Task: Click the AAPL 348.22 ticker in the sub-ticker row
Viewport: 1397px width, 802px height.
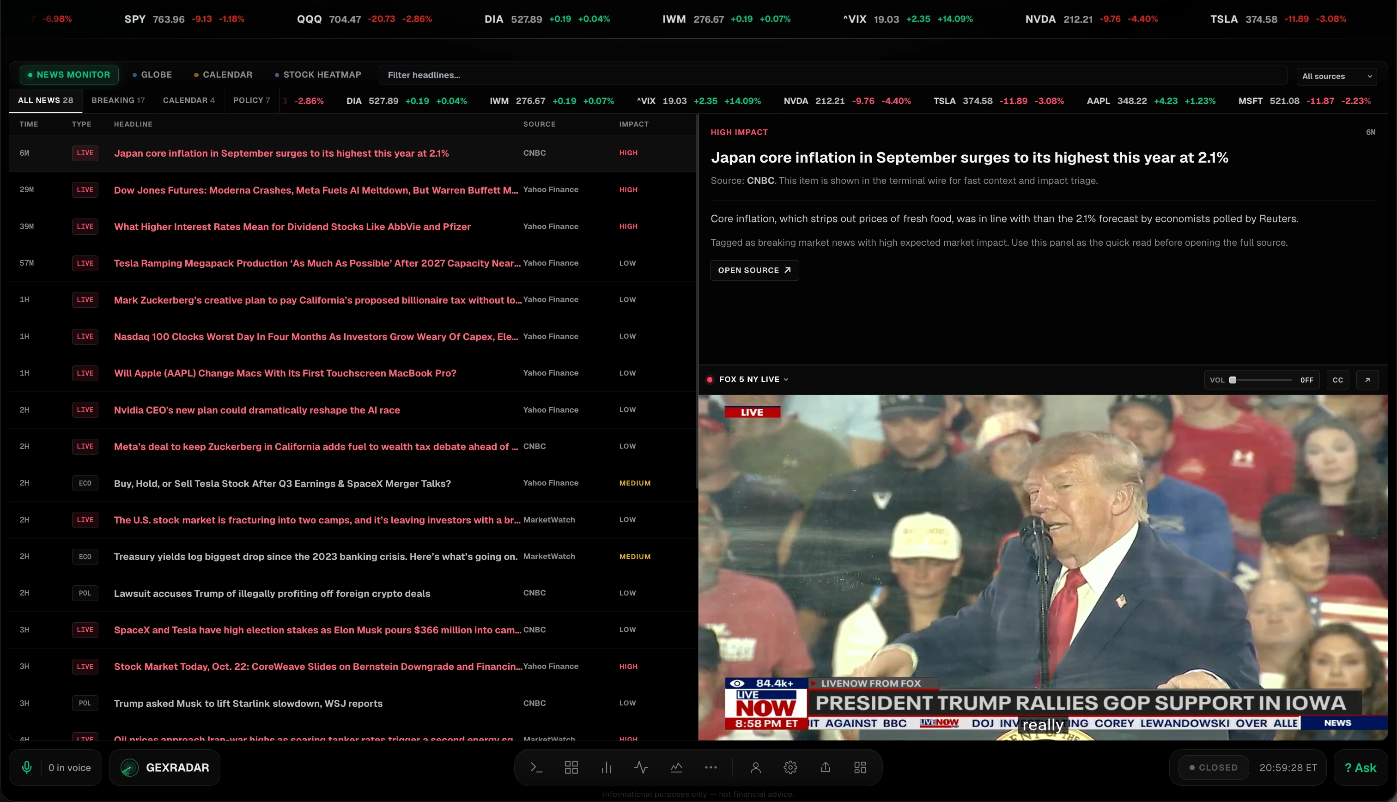Action: click(1151, 101)
